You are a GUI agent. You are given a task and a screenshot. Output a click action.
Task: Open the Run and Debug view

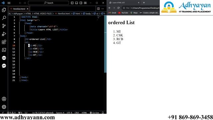click(4, 34)
